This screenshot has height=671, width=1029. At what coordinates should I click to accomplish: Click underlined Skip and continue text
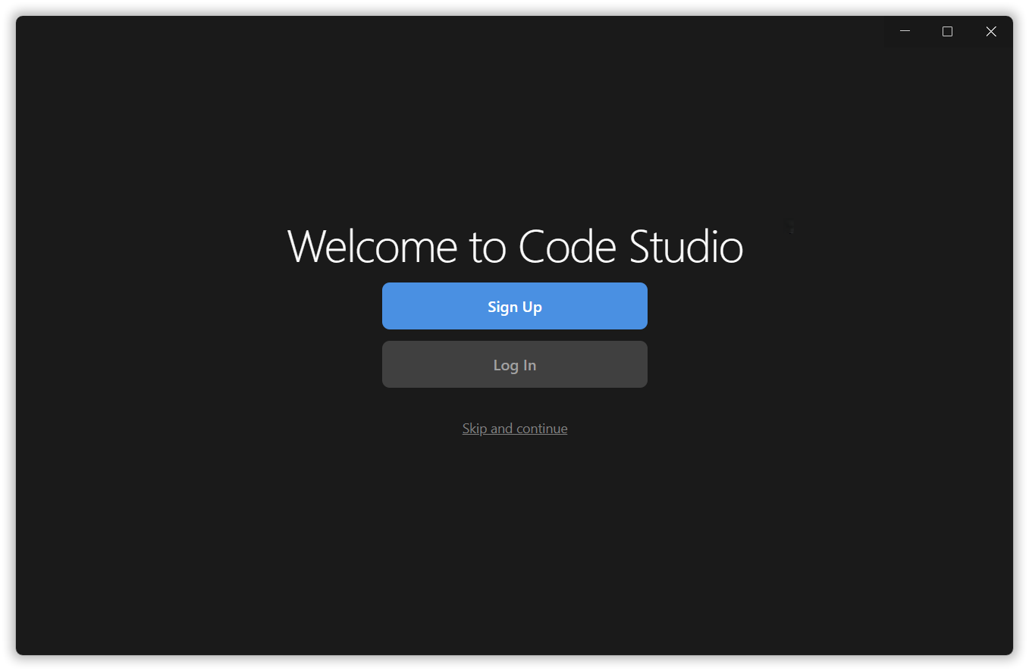click(514, 429)
